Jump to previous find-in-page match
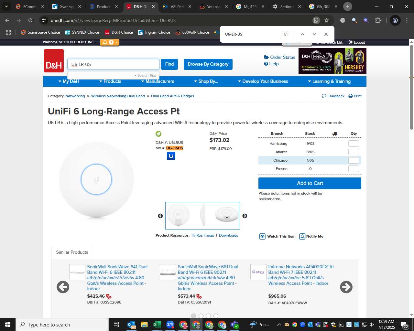 tap(303, 34)
